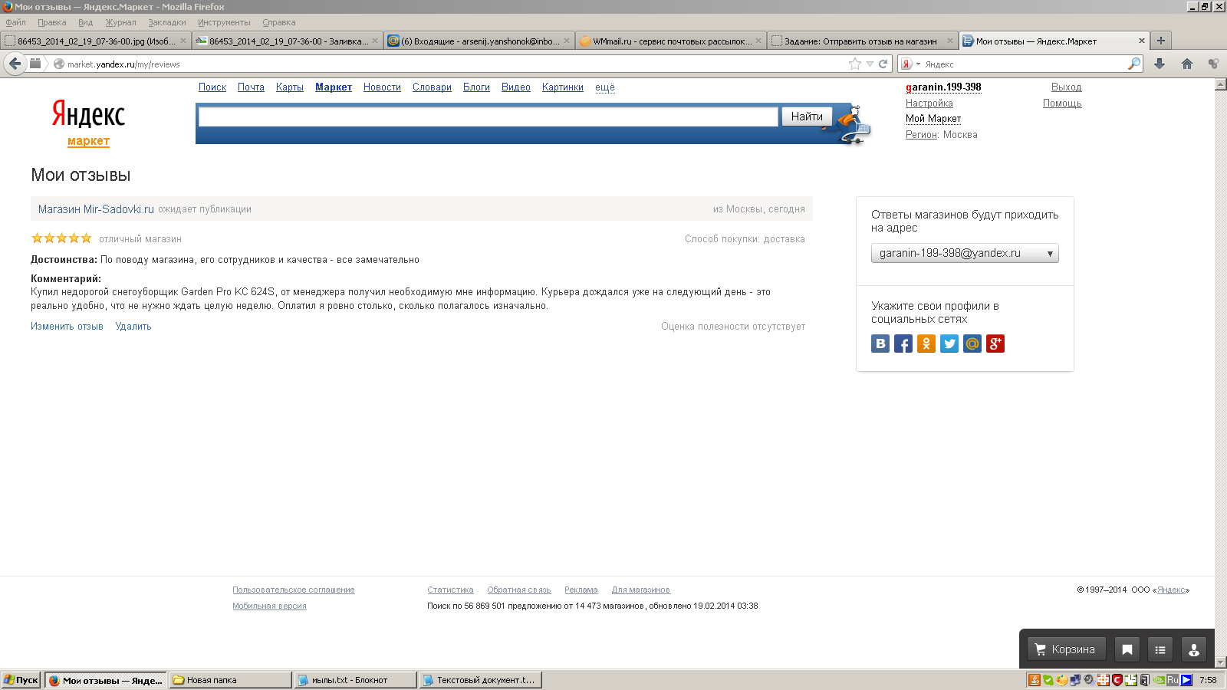
Task: Open Новая папка taskbar window
Action: coord(230,680)
